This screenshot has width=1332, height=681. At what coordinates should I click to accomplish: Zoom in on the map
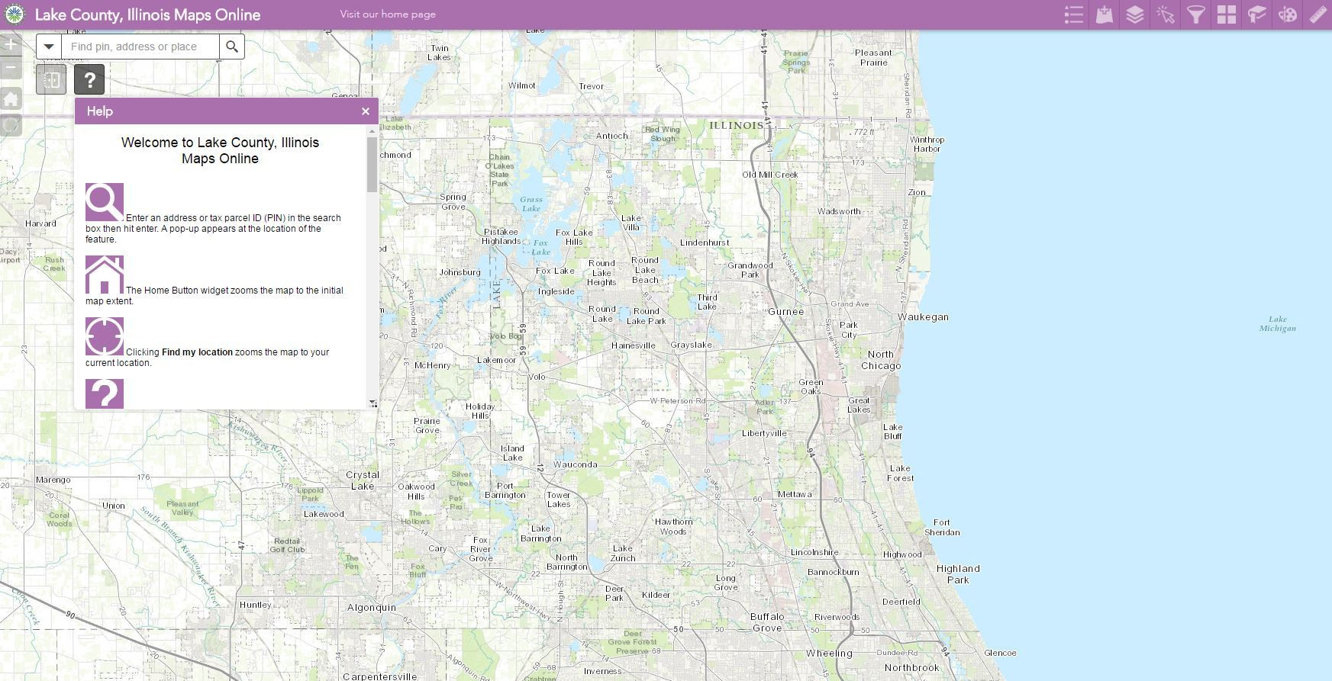click(11, 44)
